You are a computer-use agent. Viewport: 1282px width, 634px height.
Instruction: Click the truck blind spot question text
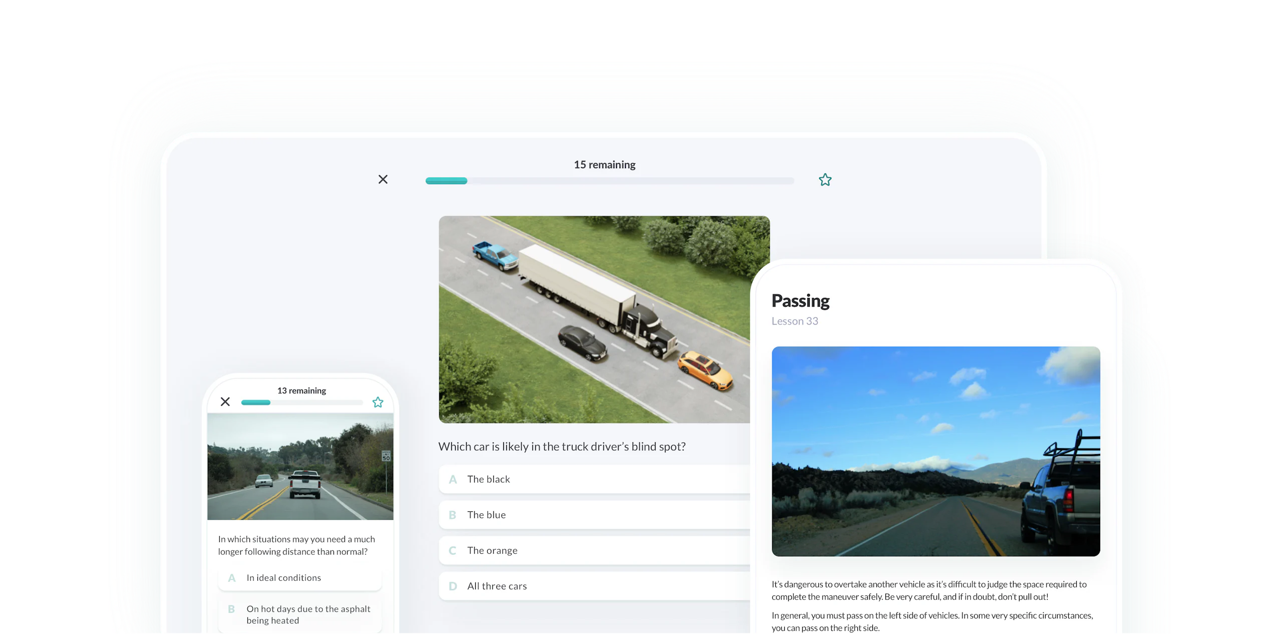pyautogui.click(x=562, y=446)
